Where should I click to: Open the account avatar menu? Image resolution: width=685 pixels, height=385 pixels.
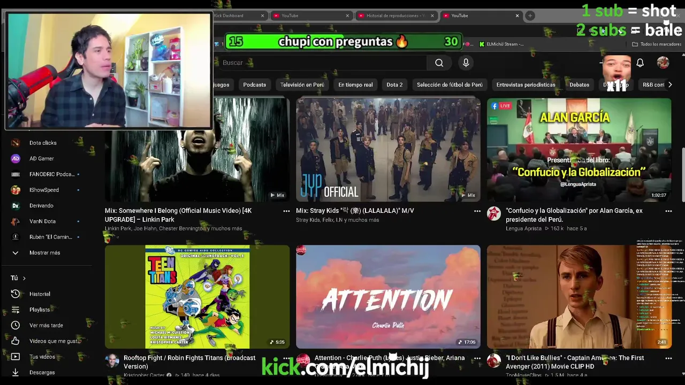click(x=663, y=63)
